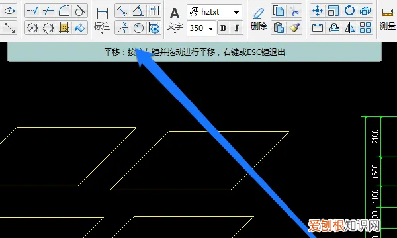Viewport: 397px width, 238px height.
Task: Toggle bold text formatting
Action: (223, 28)
